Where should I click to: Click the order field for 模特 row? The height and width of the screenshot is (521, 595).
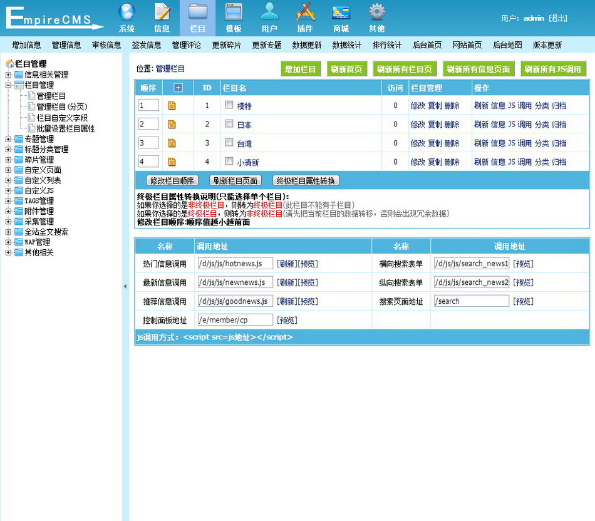[148, 105]
